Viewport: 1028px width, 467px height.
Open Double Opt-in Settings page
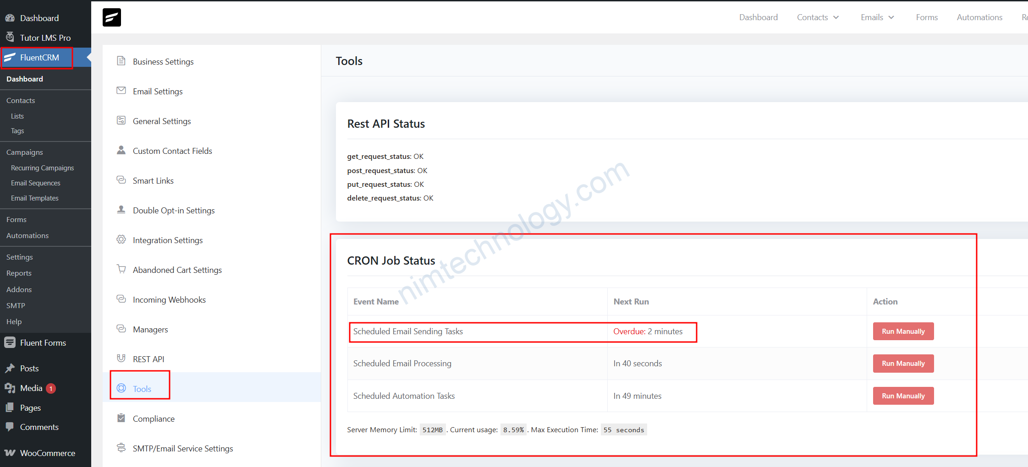(x=174, y=211)
